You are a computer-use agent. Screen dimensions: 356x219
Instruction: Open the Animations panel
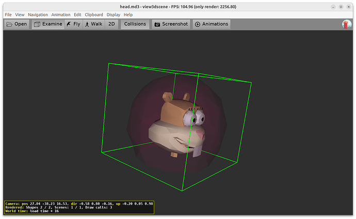212,24
